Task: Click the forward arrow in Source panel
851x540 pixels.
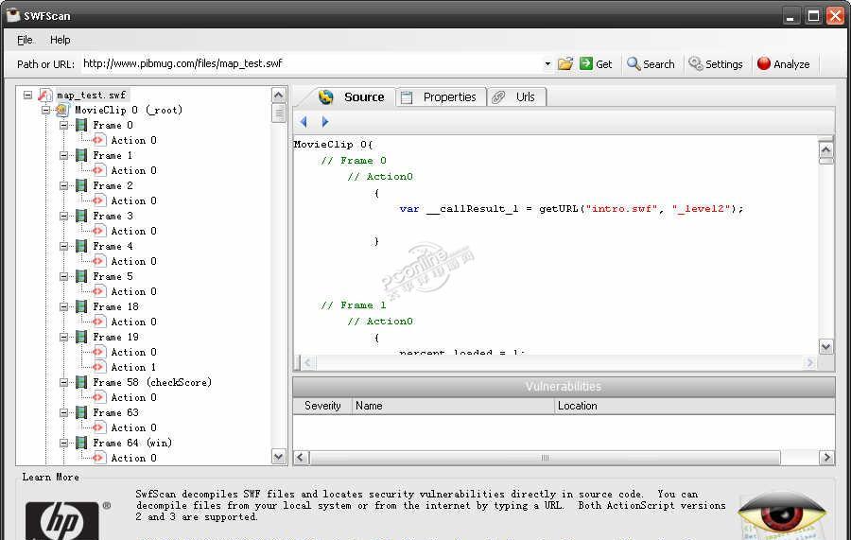Action: tap(325, 122)
